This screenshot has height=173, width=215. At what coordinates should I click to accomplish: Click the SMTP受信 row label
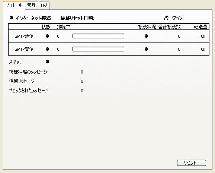24,49
